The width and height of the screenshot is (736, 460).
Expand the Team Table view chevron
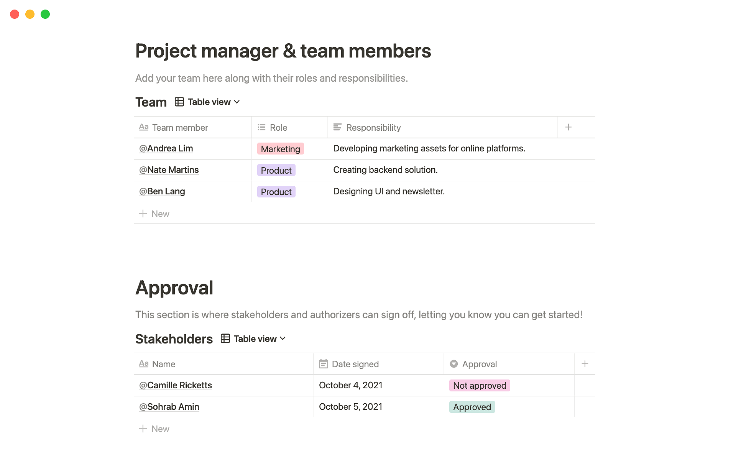[237, 102]
